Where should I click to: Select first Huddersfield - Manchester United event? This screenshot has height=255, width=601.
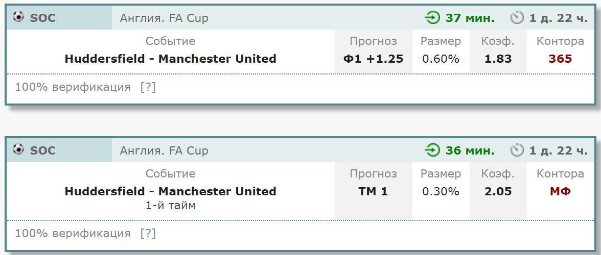tap(170, 59)
